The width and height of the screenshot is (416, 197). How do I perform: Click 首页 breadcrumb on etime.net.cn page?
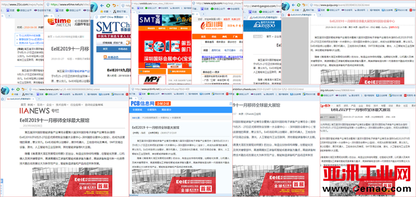[x=50, y=37]
